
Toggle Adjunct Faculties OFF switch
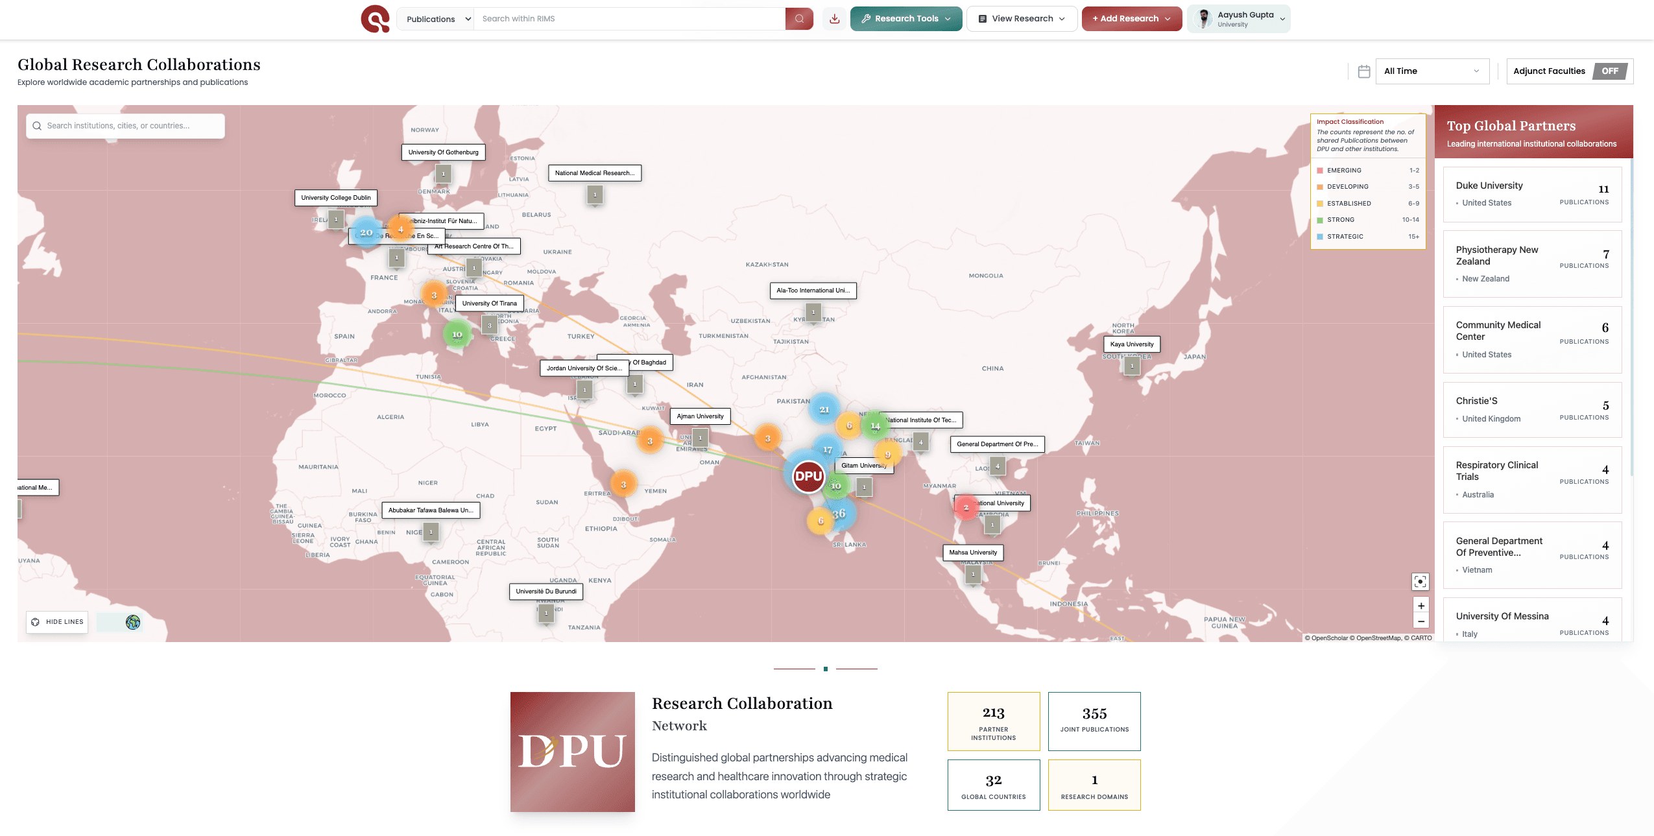point(1609,71)
